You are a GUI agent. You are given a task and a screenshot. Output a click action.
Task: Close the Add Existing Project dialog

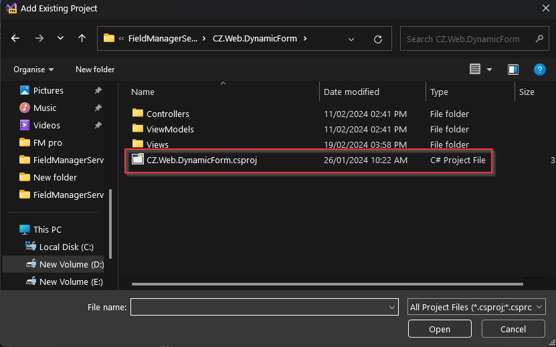pyautogui.click(x=546, y=8)
